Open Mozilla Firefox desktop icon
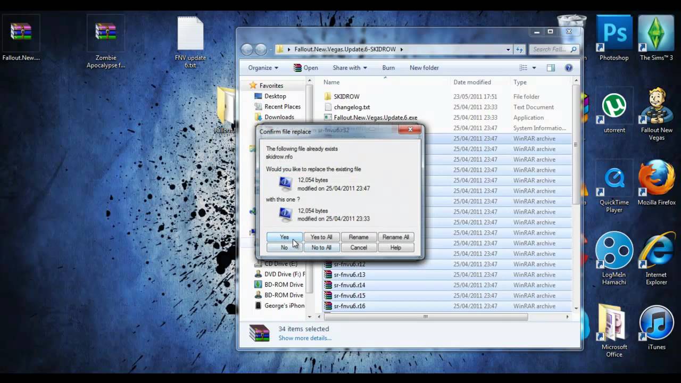 pyautogui.click(x=657, y=182)
